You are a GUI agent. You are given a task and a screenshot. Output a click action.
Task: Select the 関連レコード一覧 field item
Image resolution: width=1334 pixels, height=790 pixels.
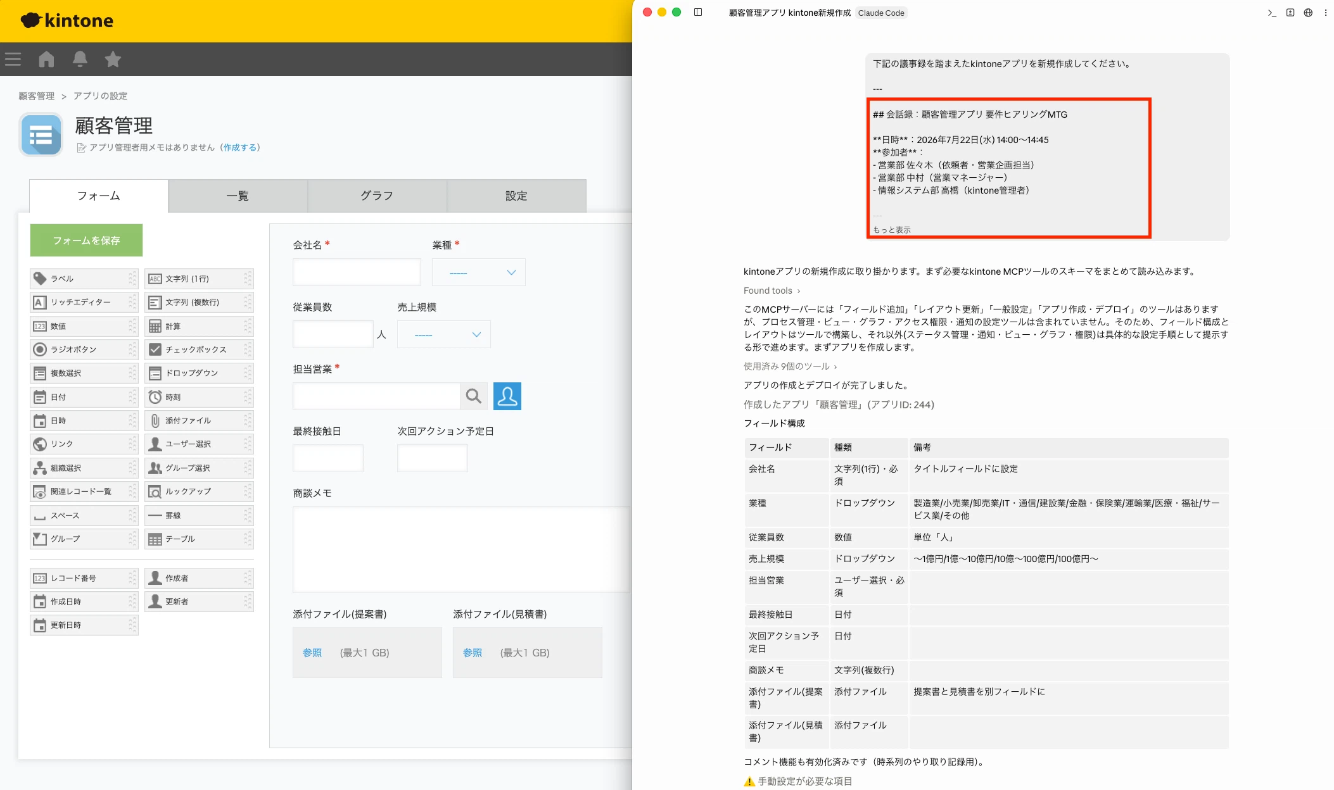(84, 491)
